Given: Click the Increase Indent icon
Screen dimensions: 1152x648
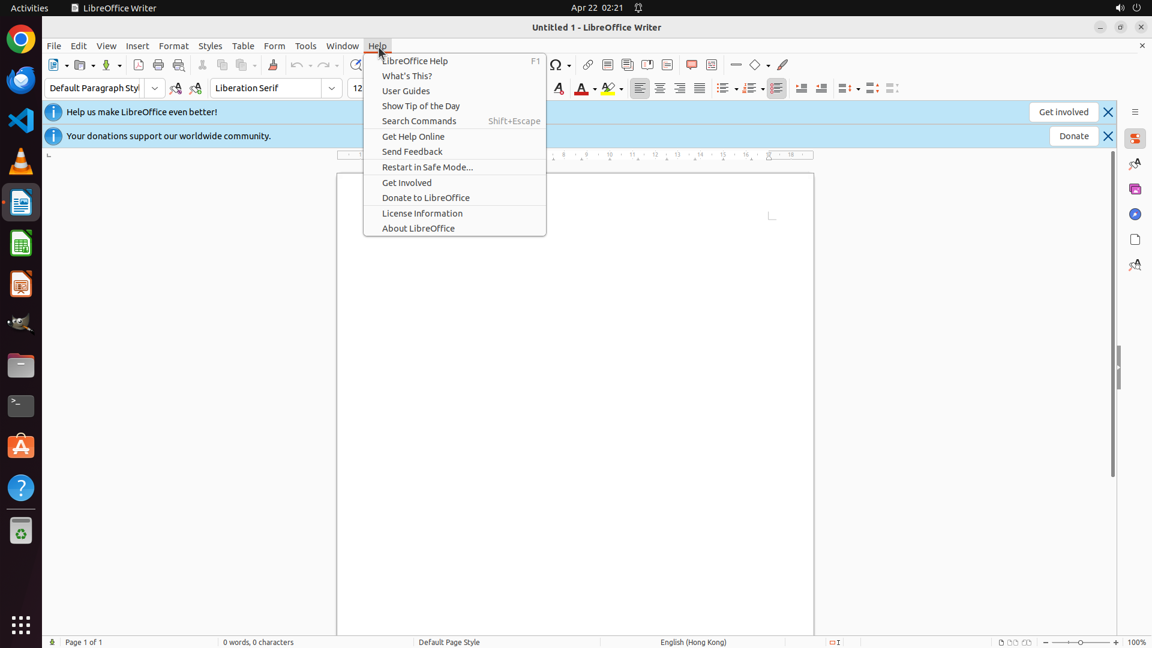Looking at the screenshot, I should 802,88.
